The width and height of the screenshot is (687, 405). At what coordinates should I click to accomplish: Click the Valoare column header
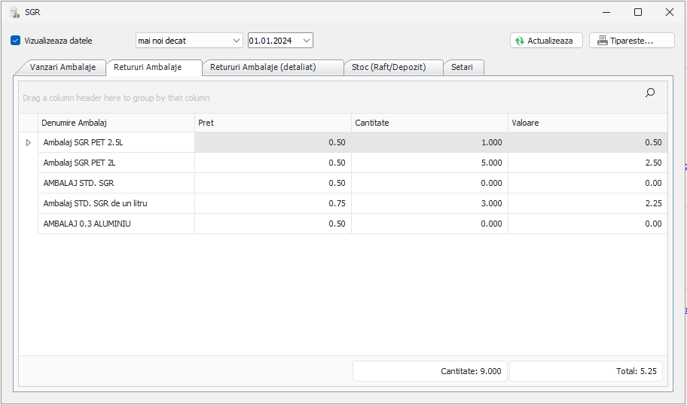pos(587,123)
